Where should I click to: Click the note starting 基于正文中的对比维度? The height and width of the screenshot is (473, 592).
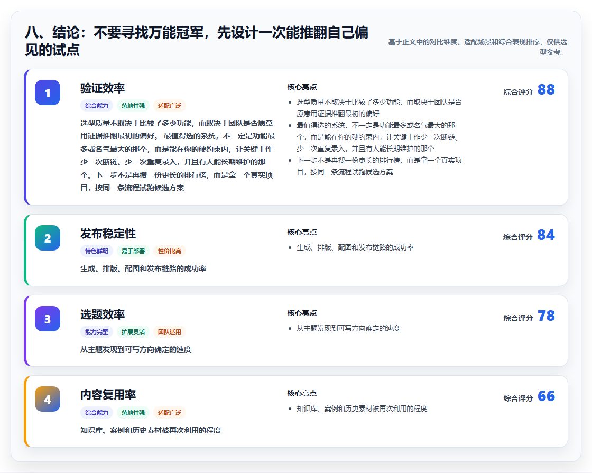tap(478, 47)
